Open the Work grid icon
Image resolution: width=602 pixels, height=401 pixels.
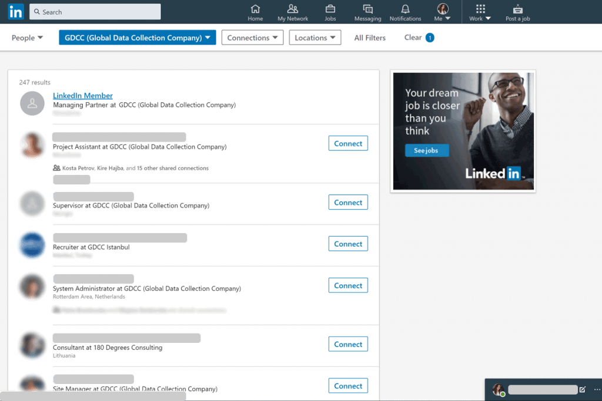pyautogui.click(x=480, y=11)
